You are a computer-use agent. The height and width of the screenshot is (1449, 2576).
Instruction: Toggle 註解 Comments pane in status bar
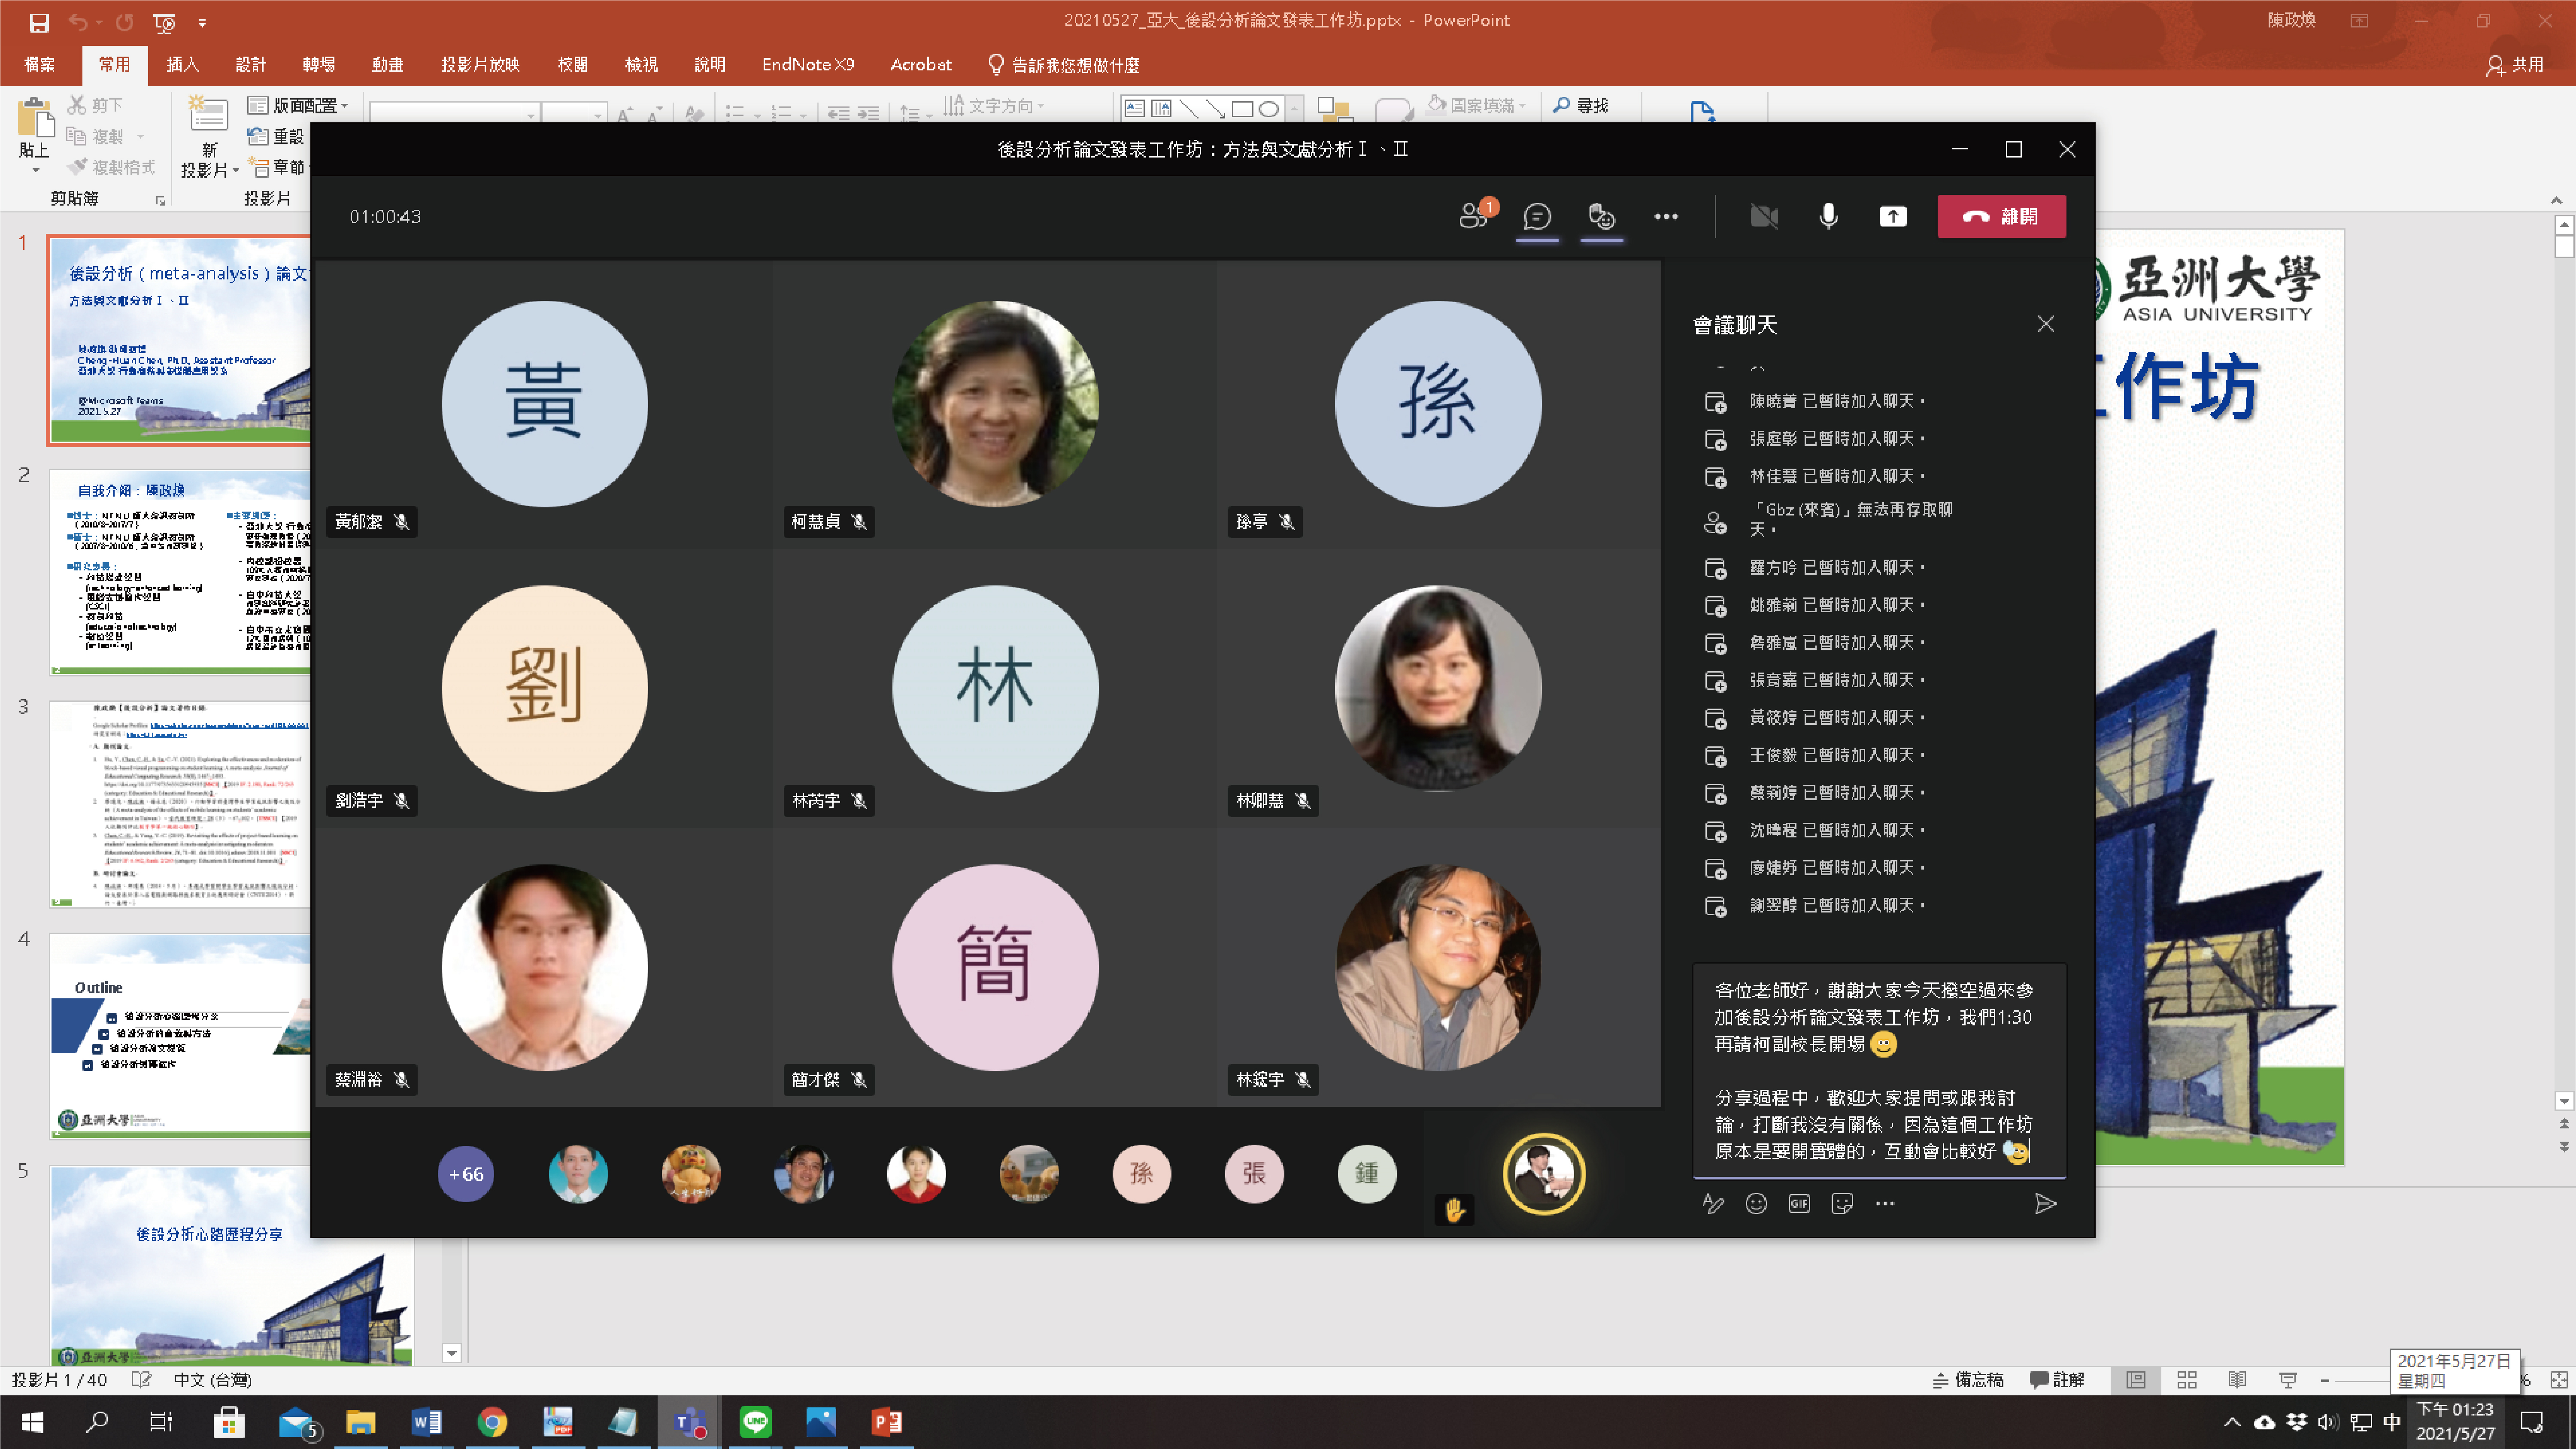[2057, 1380]
